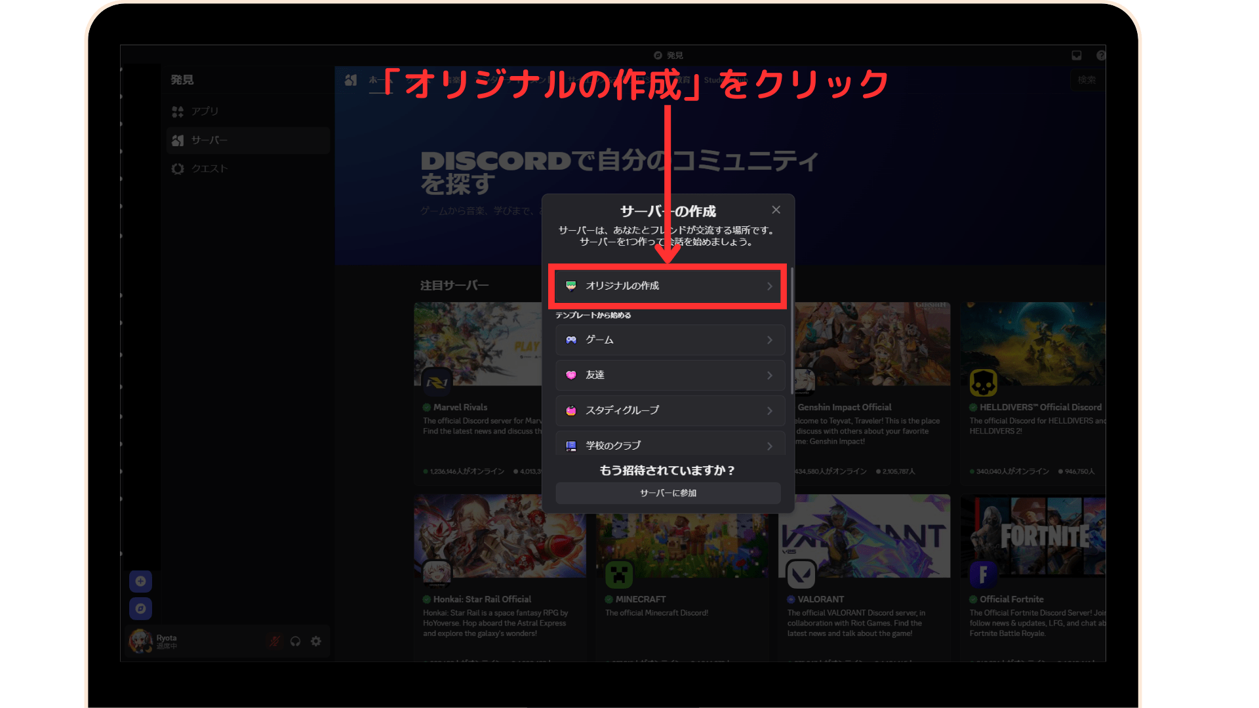Click the headphones deafen icon
Image resolution: width=1259 pixels, height=708 pixels.
295,641
